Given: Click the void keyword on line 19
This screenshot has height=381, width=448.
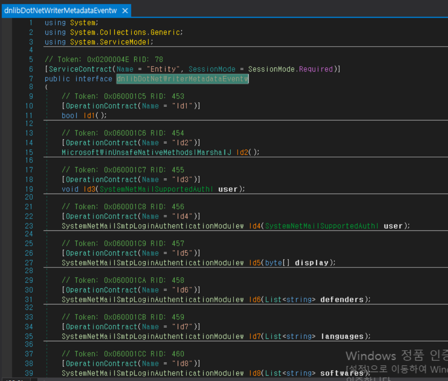Looking at the screenshot, I should tap(70, 189).
